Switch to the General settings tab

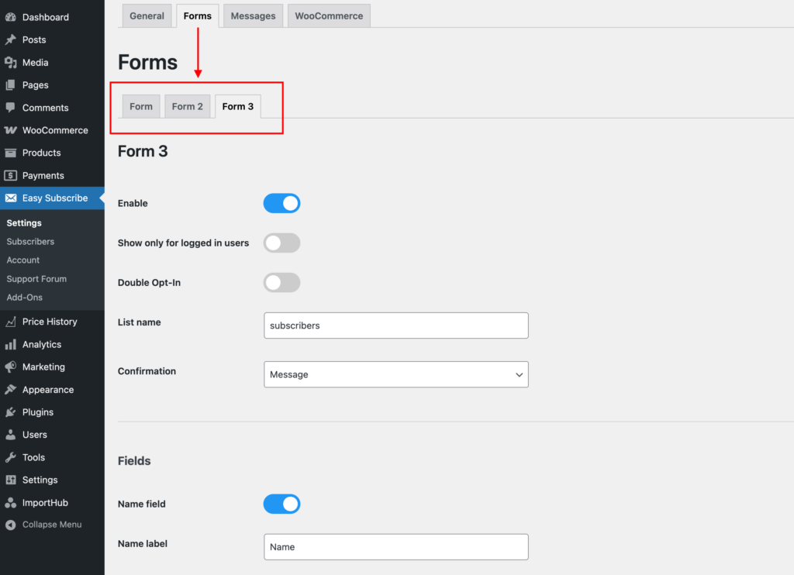pos(147,15)
